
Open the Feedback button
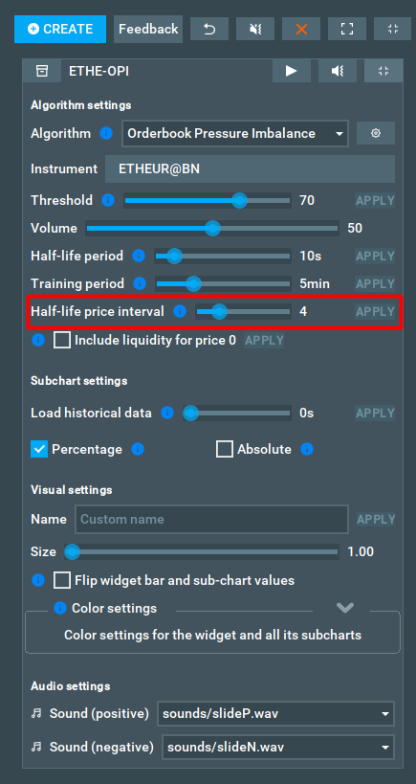point(148,29)
